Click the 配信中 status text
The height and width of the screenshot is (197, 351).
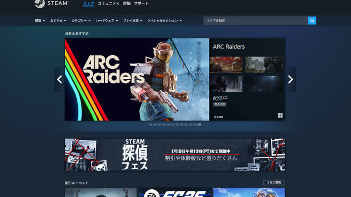220,98
